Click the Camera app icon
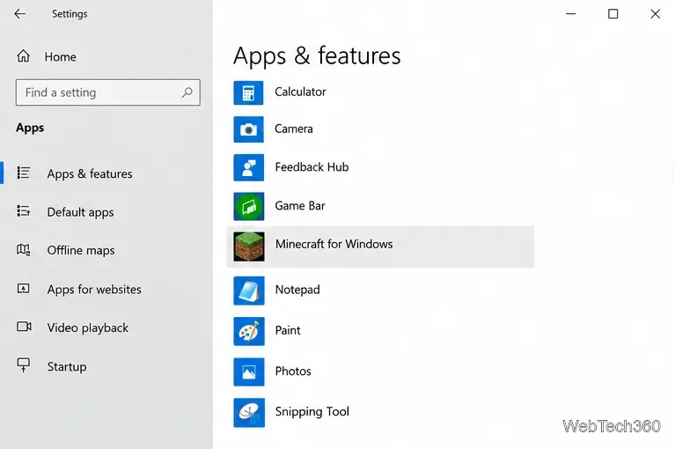Viewport: 675px width, 449px height. click(x=248, y=129)
